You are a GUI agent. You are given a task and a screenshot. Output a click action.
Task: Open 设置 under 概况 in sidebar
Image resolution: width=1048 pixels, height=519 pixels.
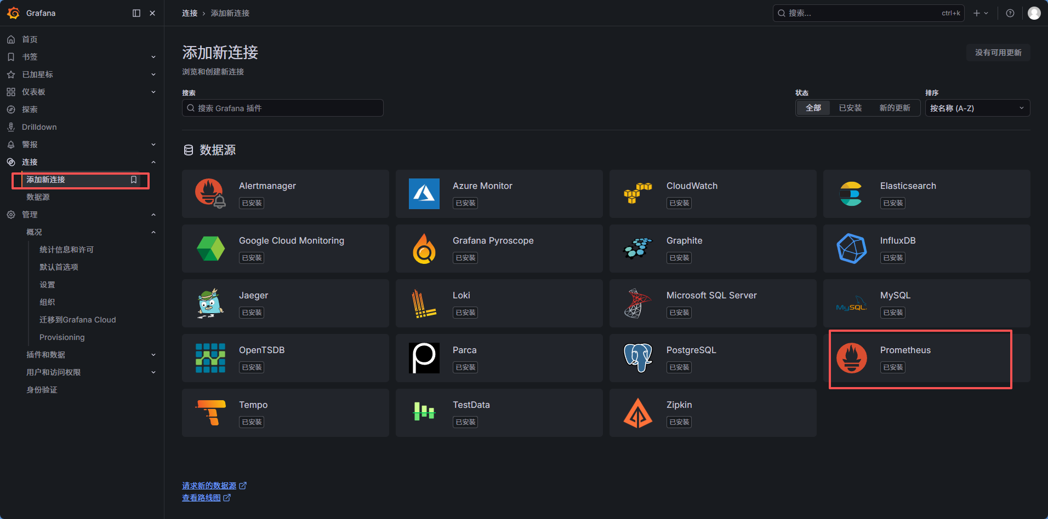47,285
